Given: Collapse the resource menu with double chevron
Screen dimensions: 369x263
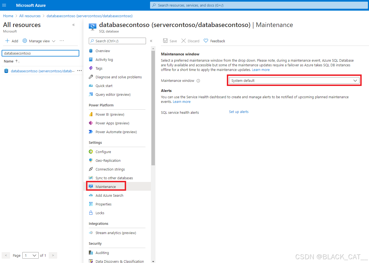Looking at the screenshot, I should pos(151,41).
